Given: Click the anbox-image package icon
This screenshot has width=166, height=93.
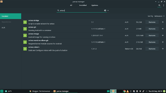Looking at the screenshot, I should pos(25,35).
